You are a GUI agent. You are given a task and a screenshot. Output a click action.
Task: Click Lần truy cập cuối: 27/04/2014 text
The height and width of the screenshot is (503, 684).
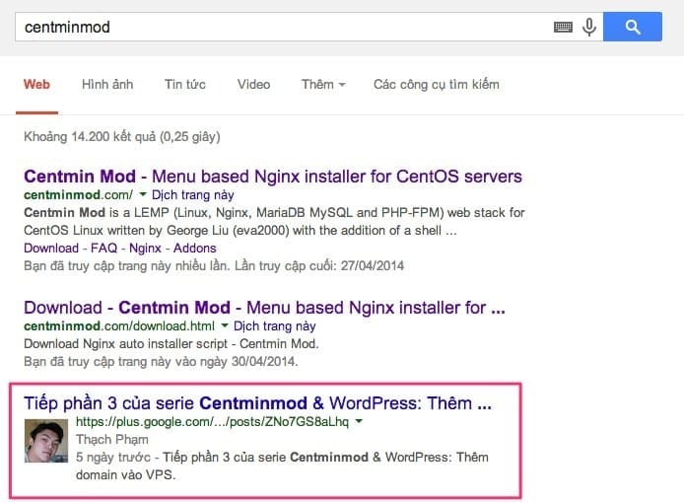click(x=319, y=266)
